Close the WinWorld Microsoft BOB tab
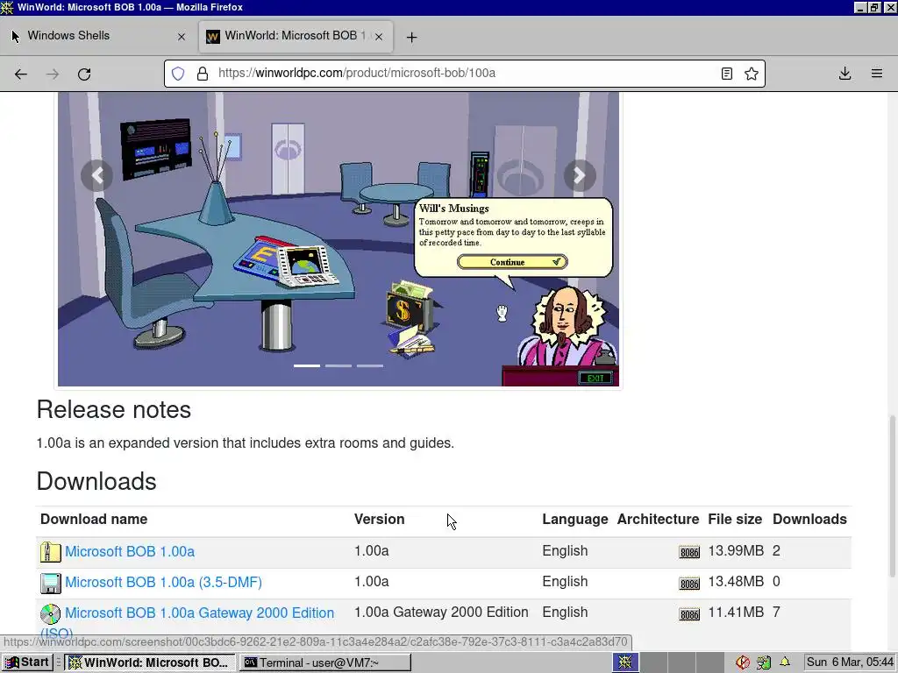 click(379, 37)
